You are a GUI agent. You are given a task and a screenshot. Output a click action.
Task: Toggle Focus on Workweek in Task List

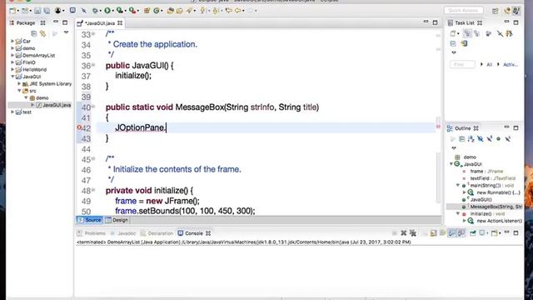coord(489,33)
